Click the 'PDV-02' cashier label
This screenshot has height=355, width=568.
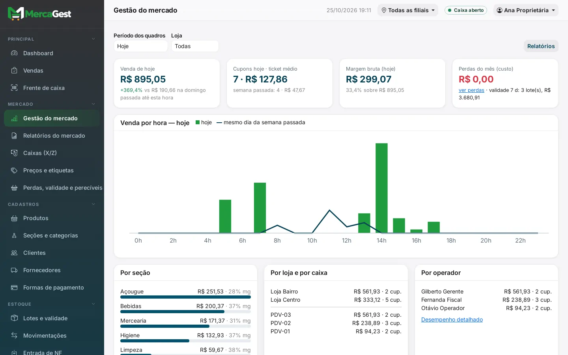coord(281,323)
